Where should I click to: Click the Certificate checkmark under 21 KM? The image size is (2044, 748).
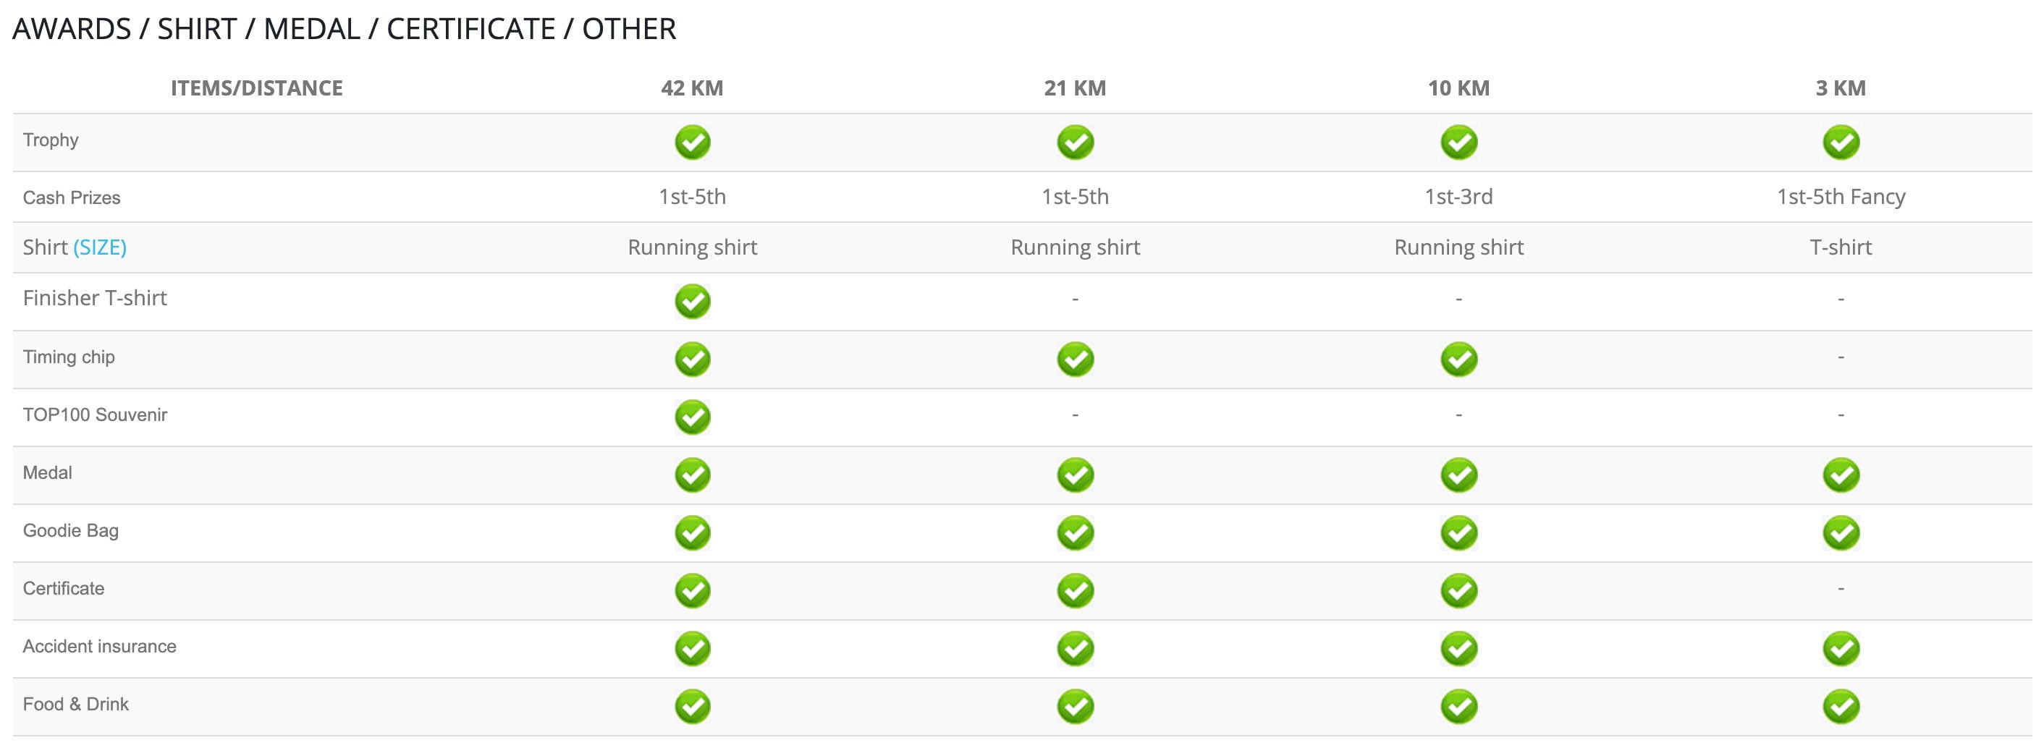tap(1075, 591)
